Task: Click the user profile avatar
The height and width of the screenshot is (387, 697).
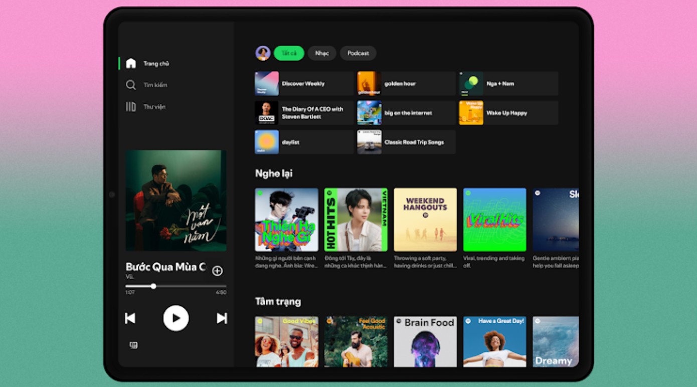Action: point(263,53)
